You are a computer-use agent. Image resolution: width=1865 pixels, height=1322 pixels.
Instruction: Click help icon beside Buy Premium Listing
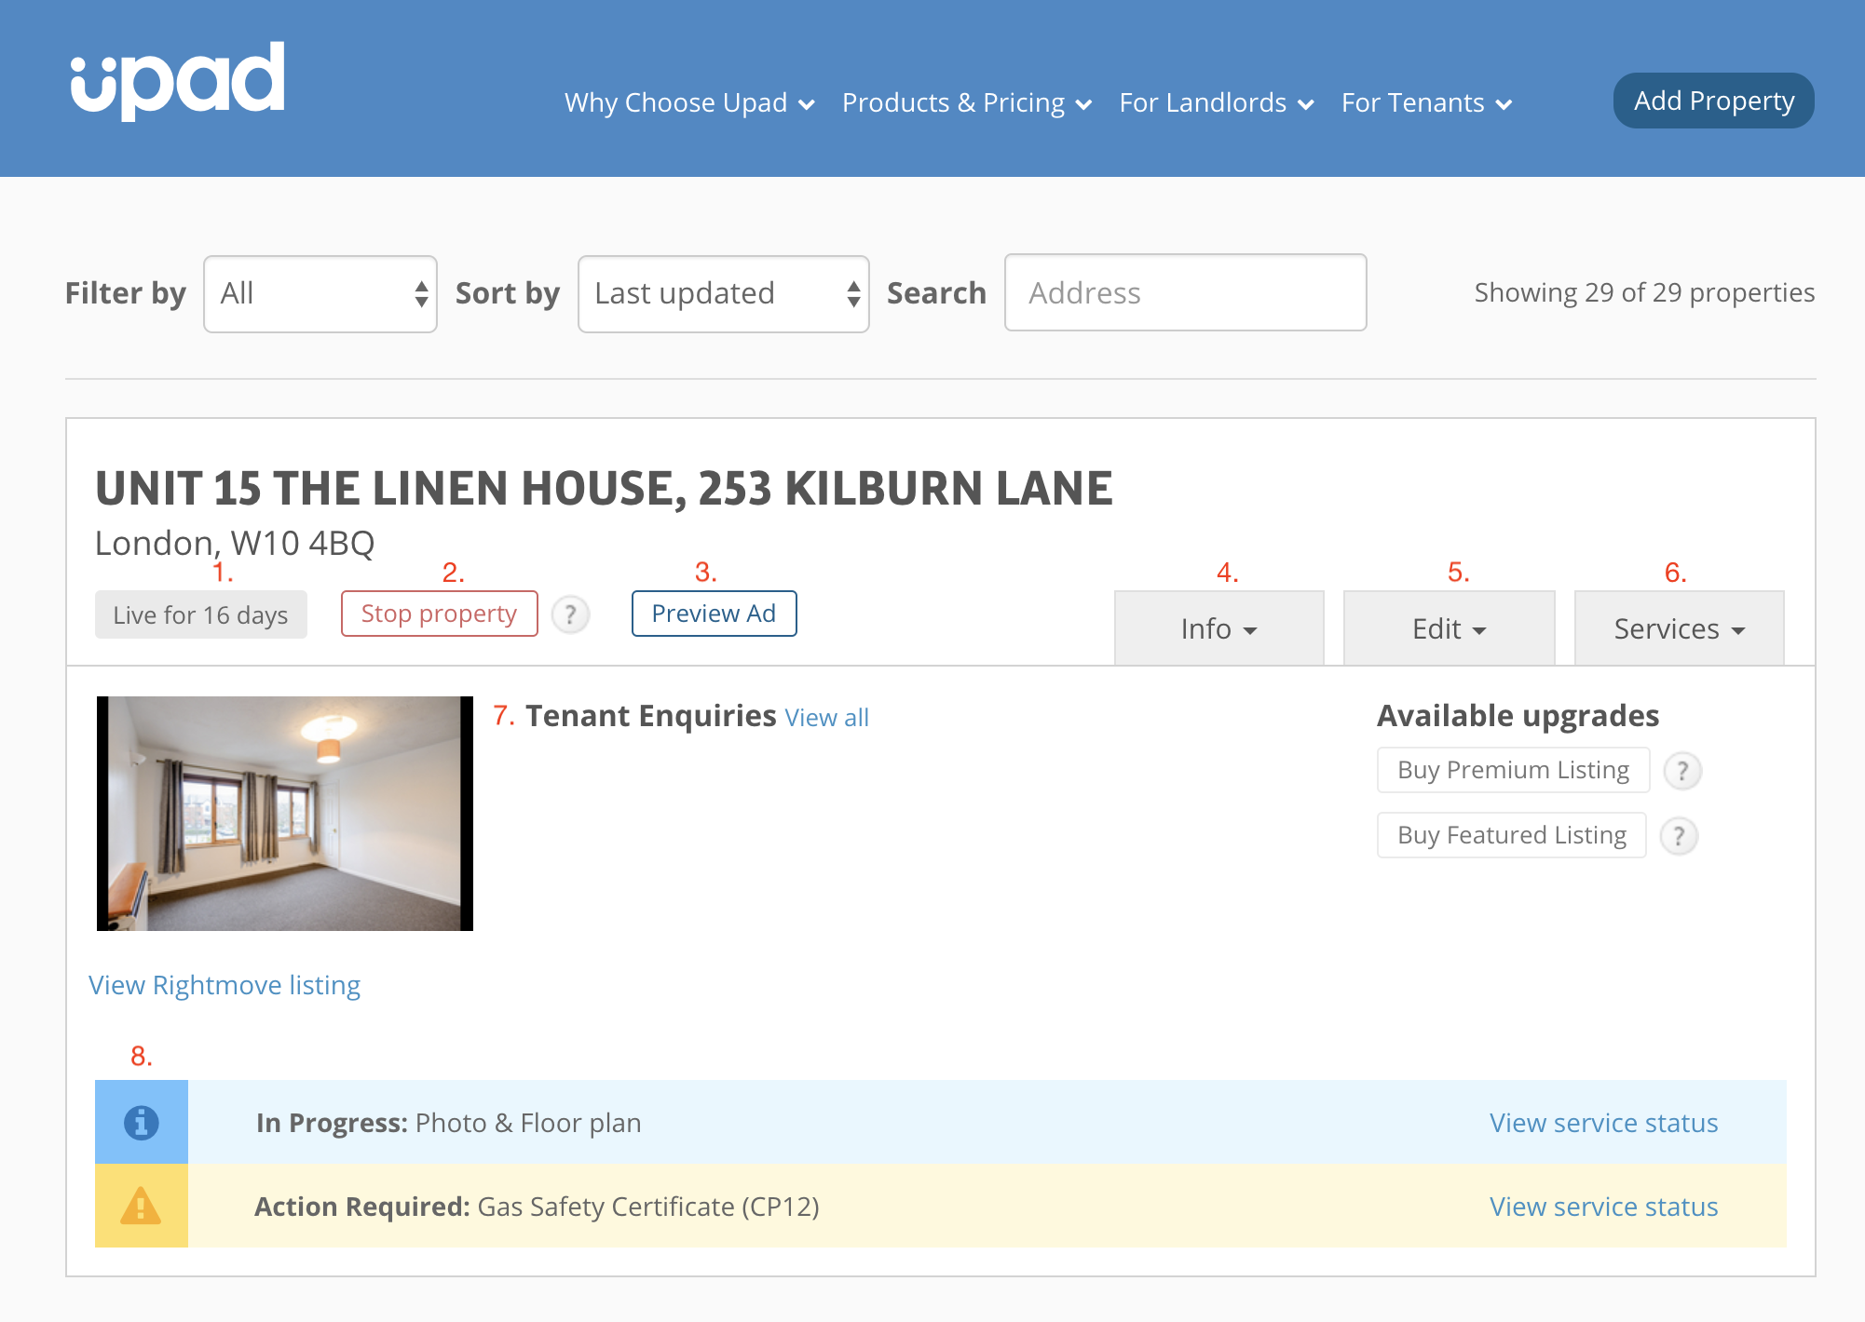pos(1682,771)
